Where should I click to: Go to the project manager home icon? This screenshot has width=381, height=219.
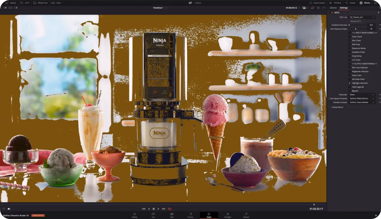376,215
